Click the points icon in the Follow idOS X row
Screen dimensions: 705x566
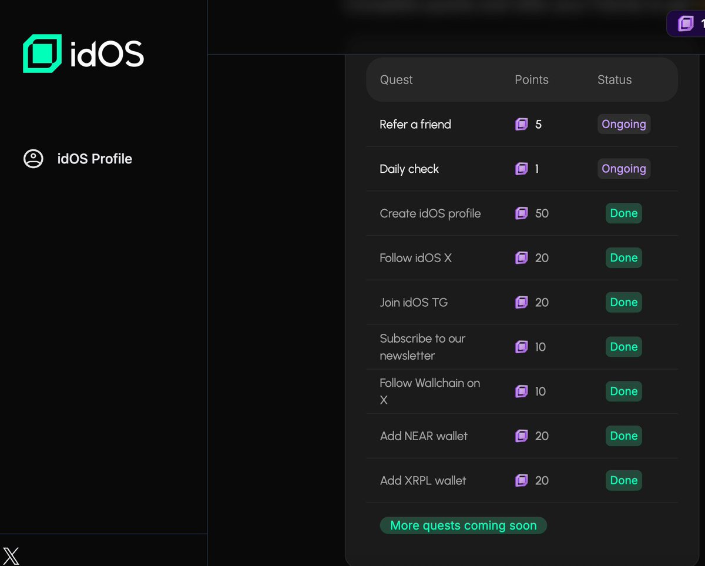tap(522, 257)
